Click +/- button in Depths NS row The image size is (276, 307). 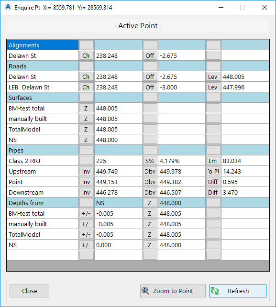[x=87, y=245]
